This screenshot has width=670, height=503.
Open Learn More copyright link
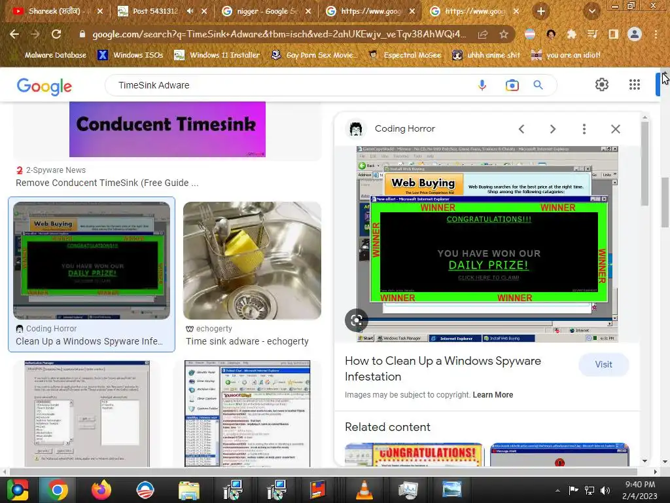493,395
